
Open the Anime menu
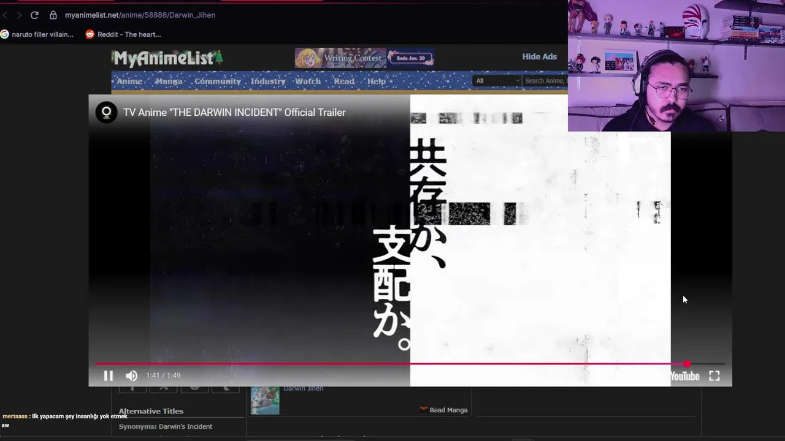click(129, 81)
